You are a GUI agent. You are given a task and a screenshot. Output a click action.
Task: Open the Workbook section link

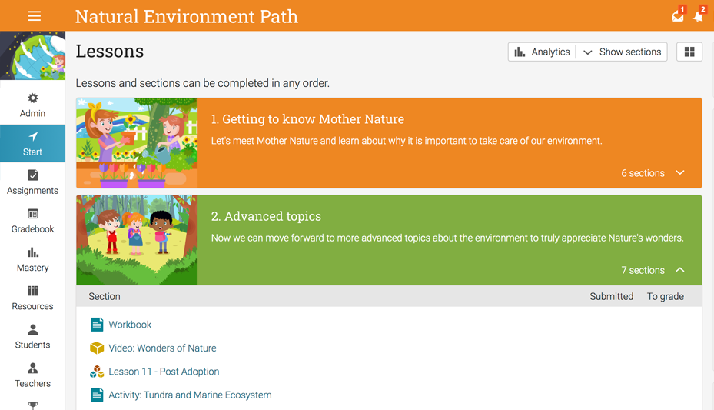click(130, 325)
